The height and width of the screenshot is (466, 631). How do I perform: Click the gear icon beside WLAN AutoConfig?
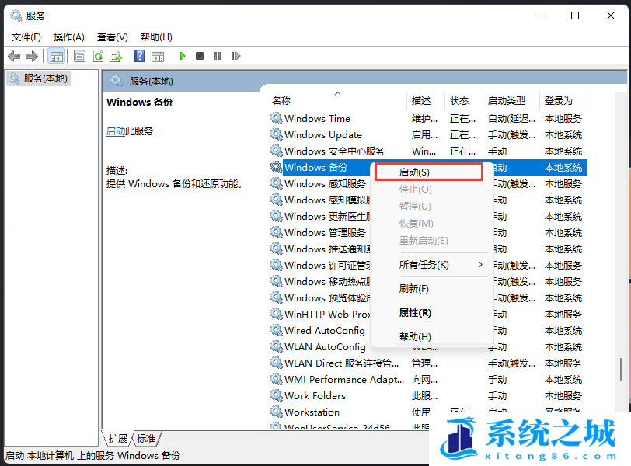277,346
